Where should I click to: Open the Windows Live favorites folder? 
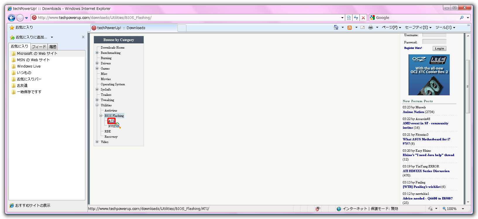(x=26, y=66)
